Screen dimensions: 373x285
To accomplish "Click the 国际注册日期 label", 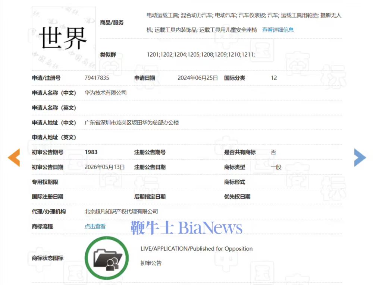I will tap(48, 197).
